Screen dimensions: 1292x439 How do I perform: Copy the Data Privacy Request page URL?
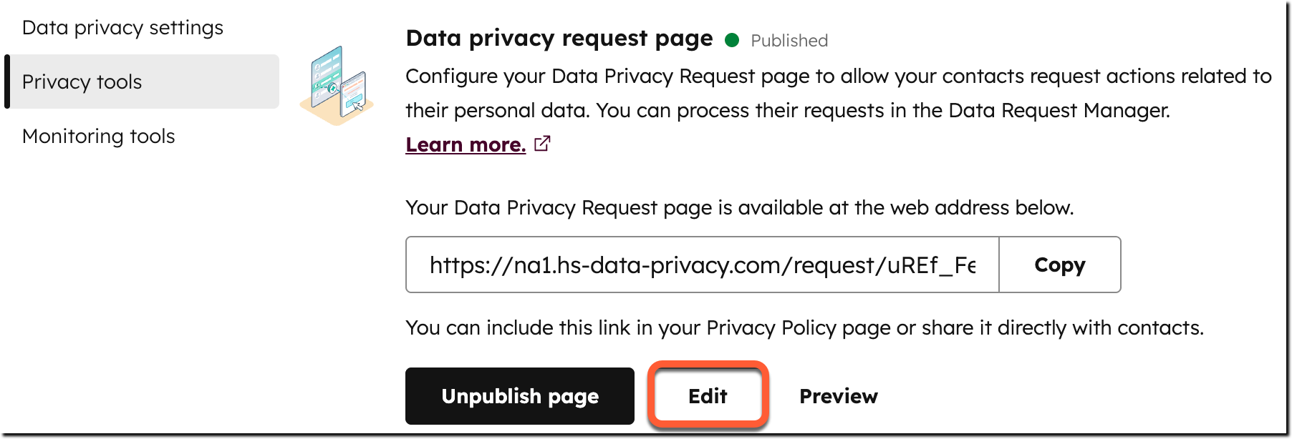(1059, 265)
